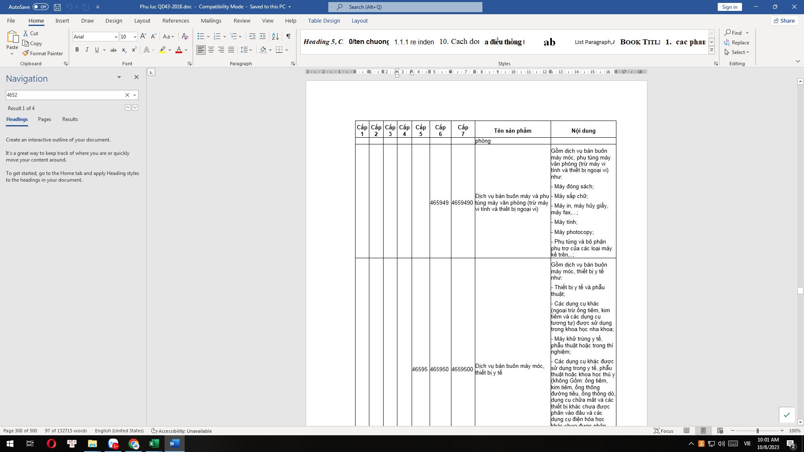Screen dimensions: 804x452
Task: Open the File menu
Action: 11,21
